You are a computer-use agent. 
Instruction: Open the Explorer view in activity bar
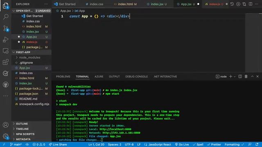(x=6, y=5)
